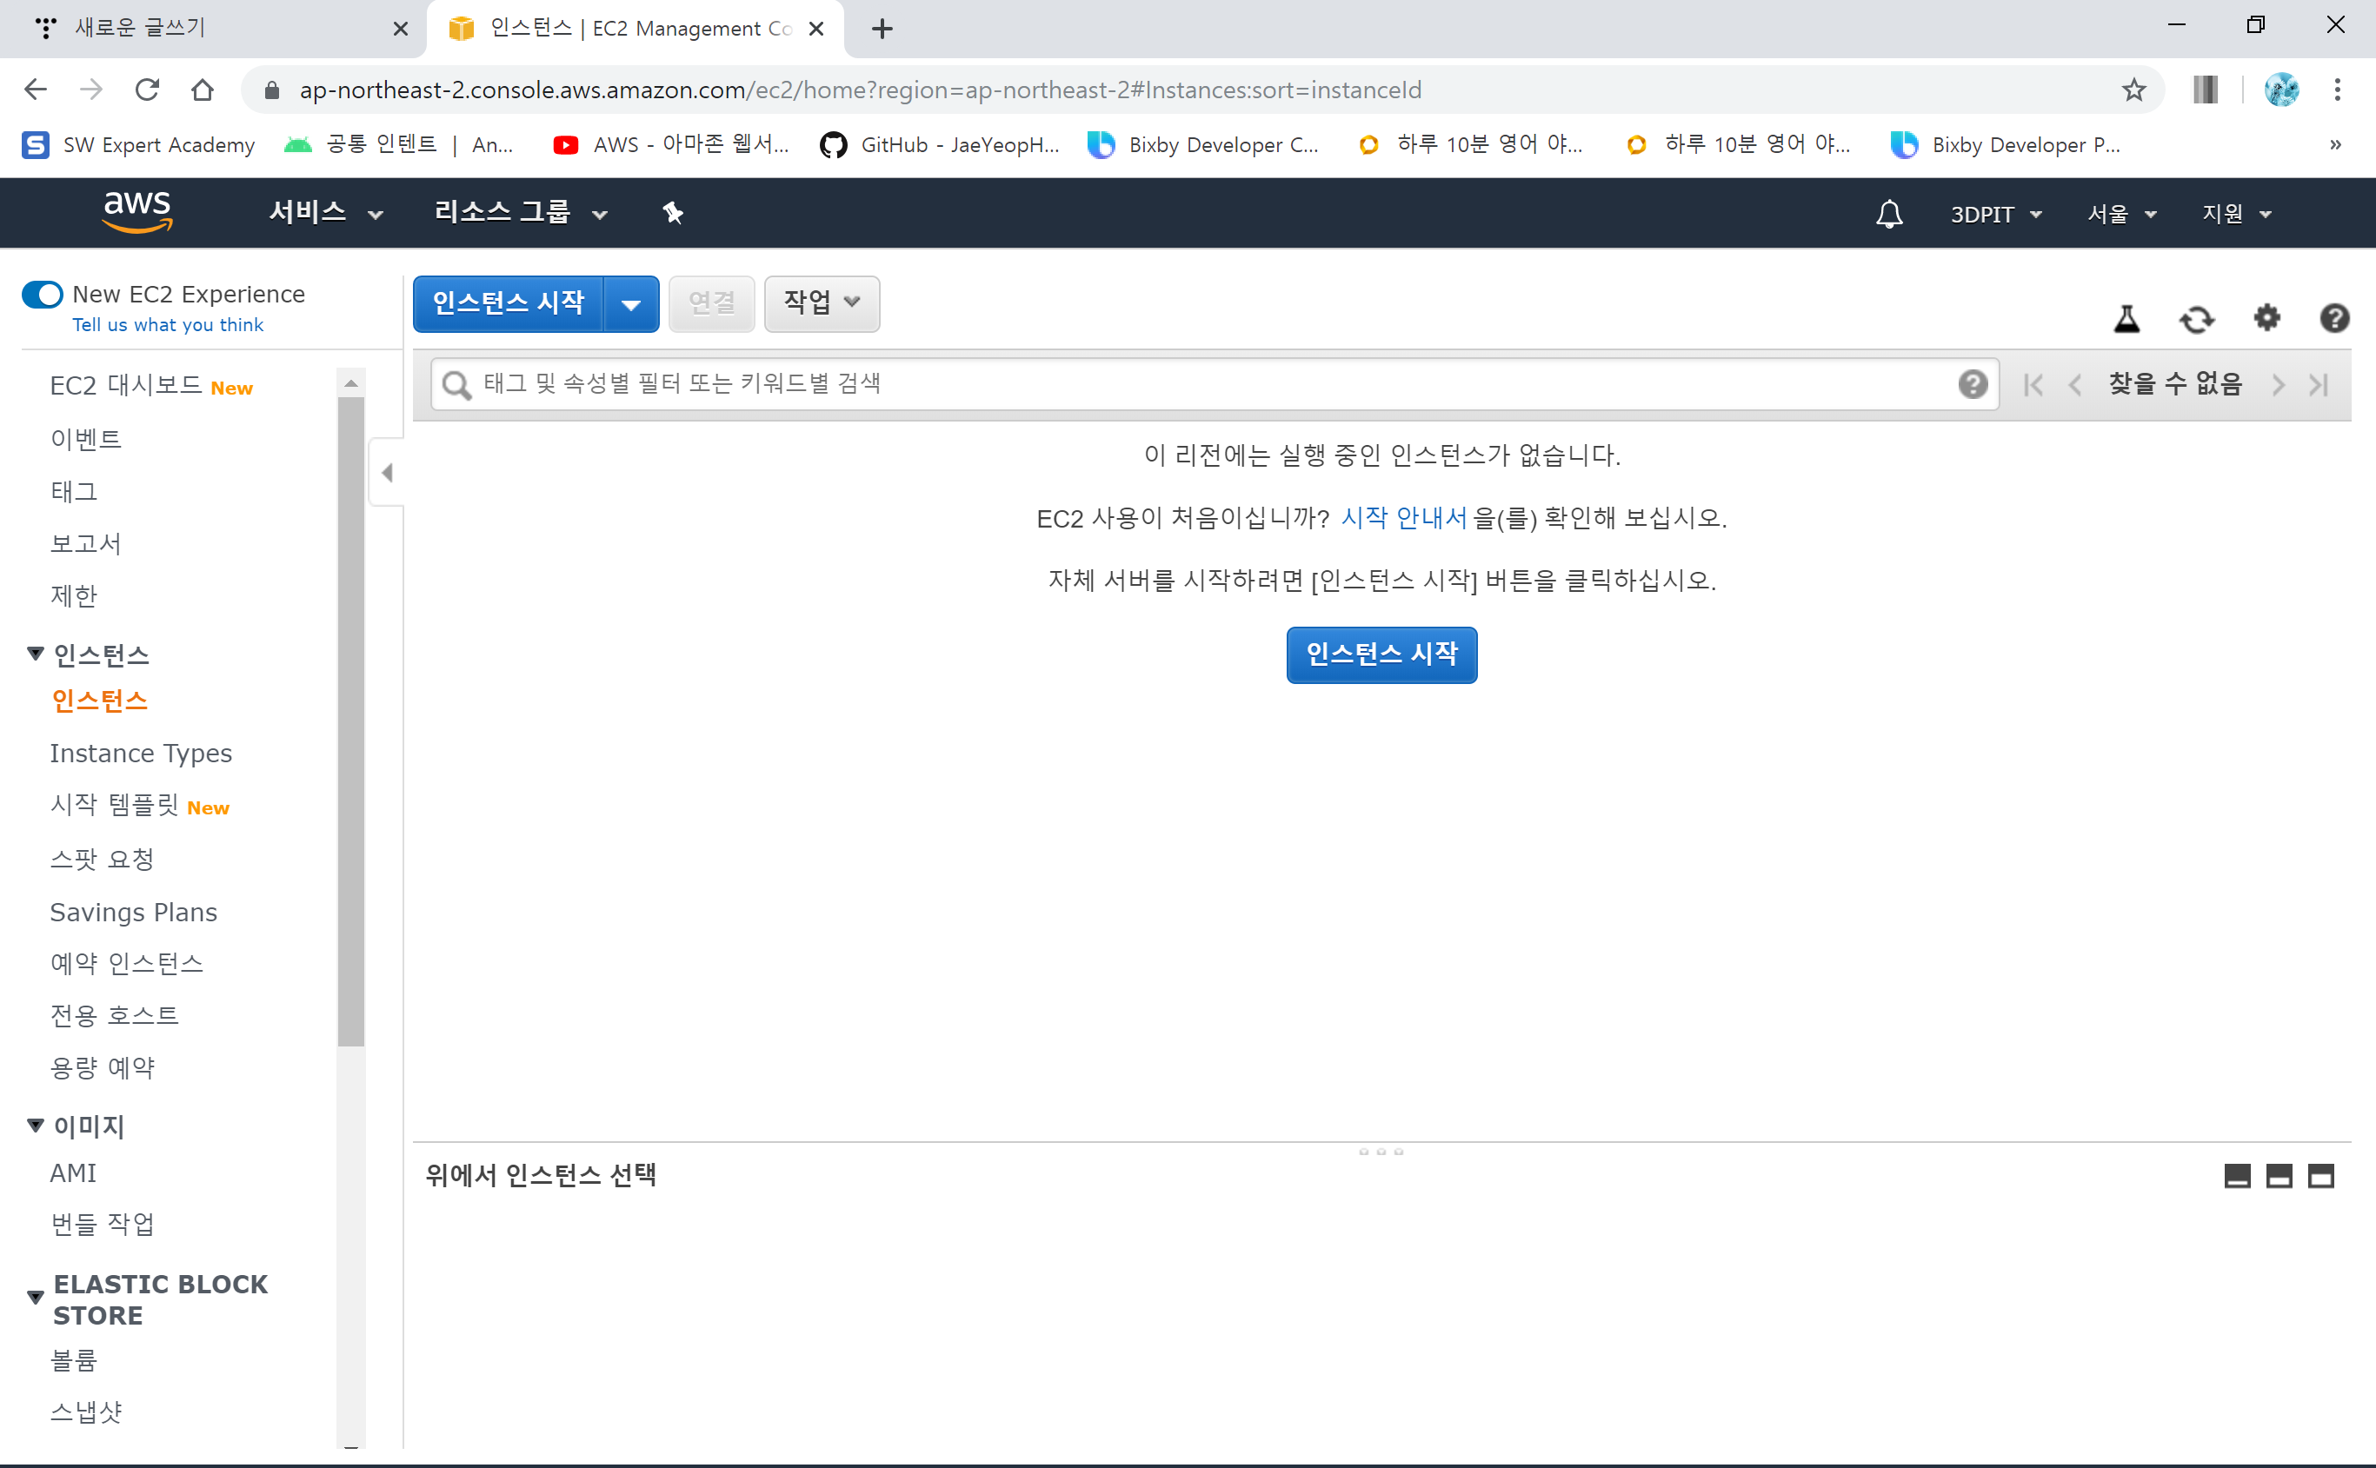Open table settings with the gear icon
Viewport: 2376px width, 1468px height.
(2266, 317)
